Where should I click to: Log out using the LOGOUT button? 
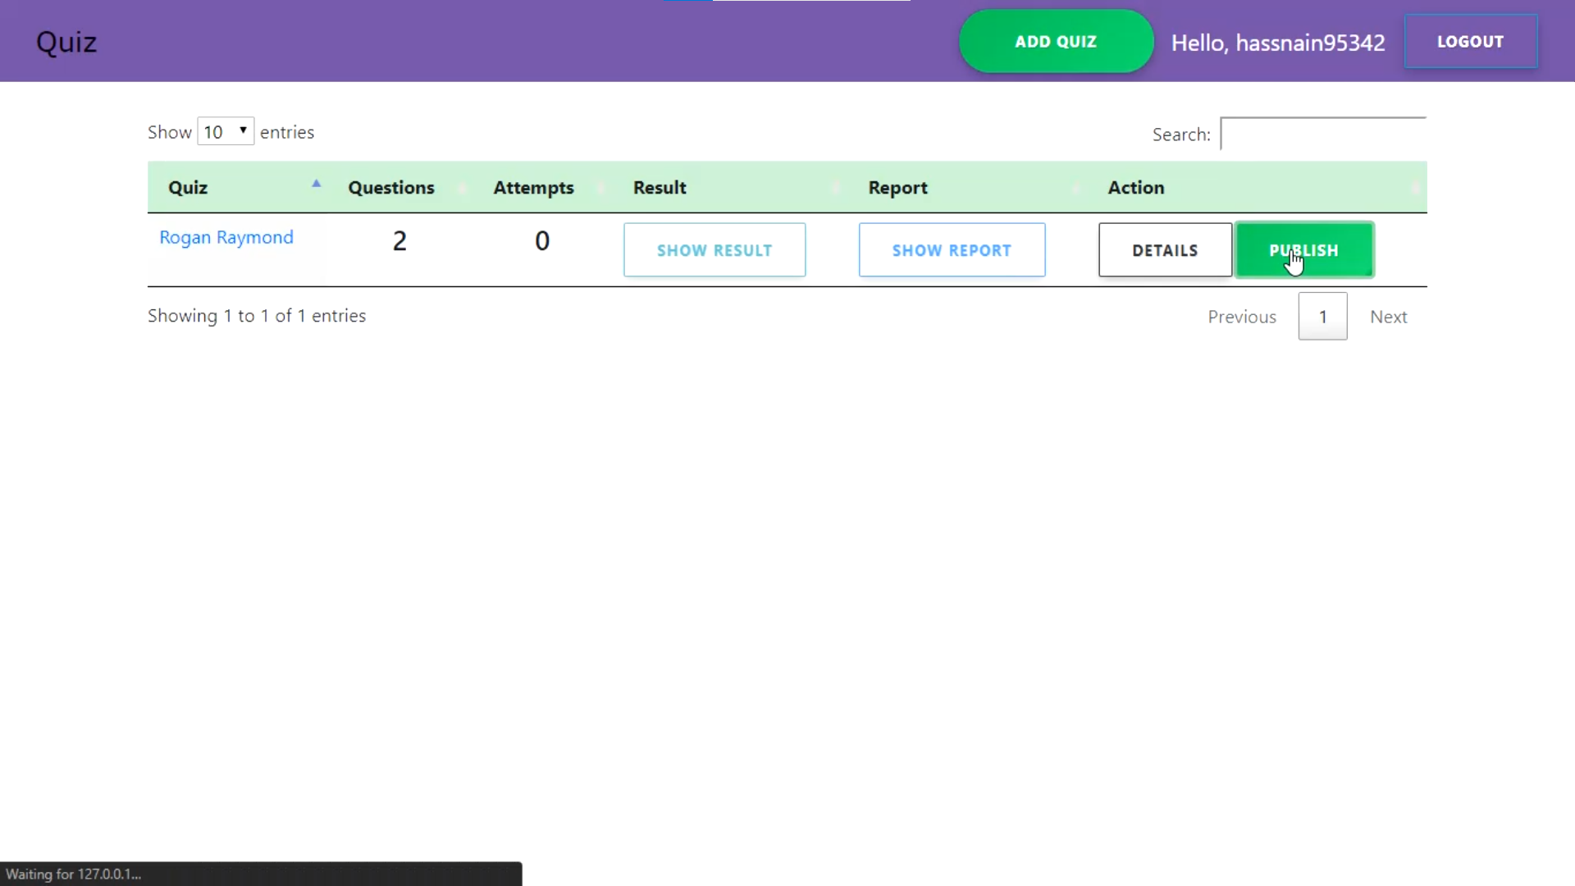[x=1470, y=42]
